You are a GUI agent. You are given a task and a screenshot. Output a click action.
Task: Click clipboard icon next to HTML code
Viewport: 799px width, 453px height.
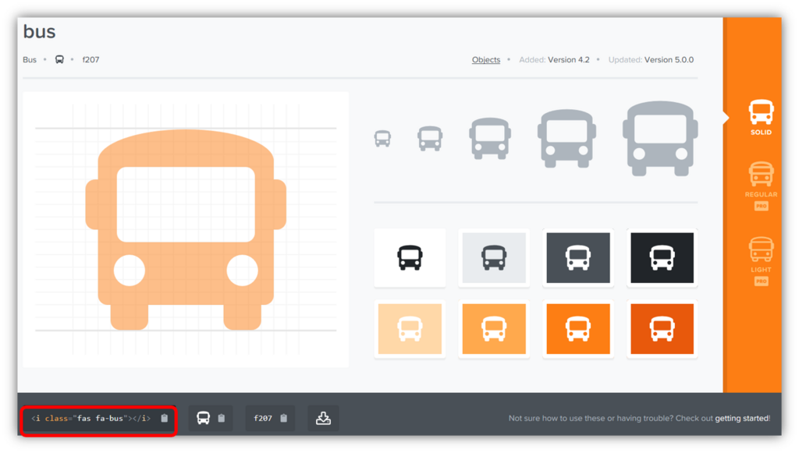coord(164,419)
